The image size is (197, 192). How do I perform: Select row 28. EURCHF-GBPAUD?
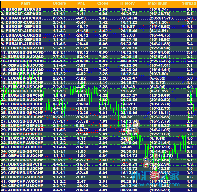click(x=99, y=126)
